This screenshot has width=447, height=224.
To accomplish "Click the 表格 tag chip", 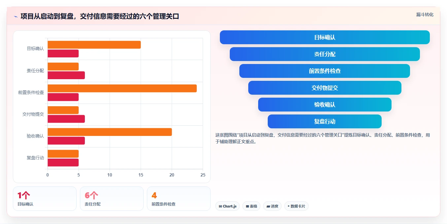I will 251,206.
